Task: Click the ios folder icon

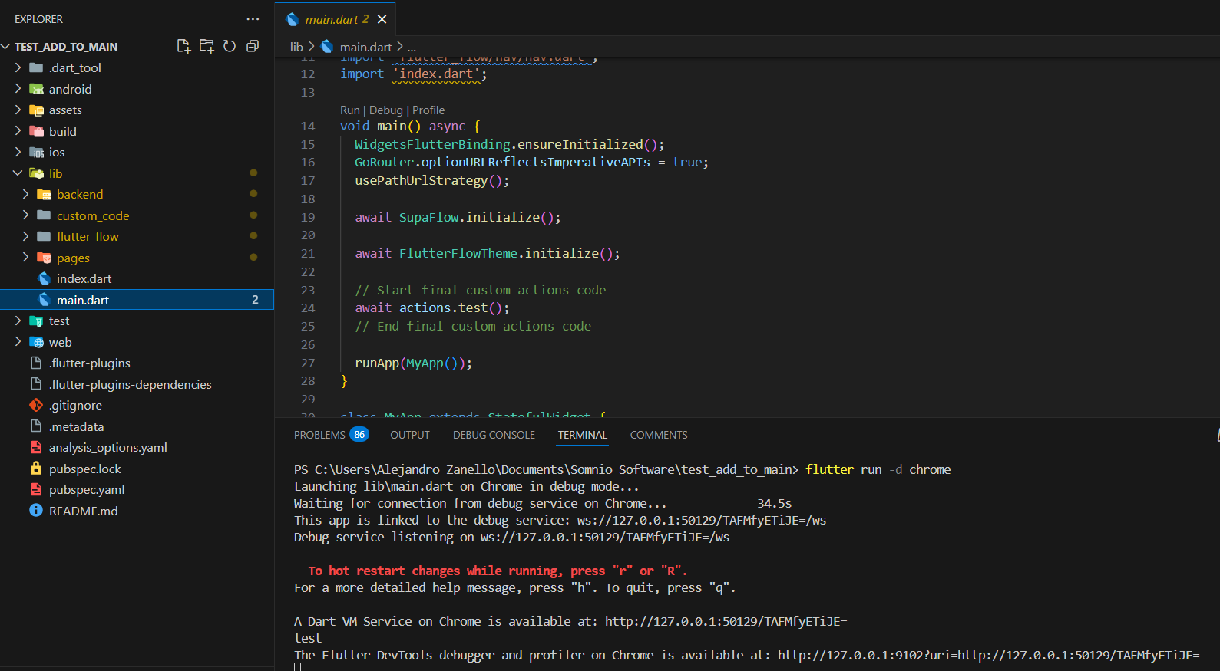Action: point(36,153)
